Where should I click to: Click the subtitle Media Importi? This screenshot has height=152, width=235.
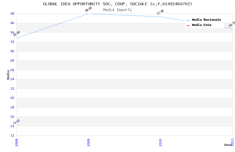117,10
